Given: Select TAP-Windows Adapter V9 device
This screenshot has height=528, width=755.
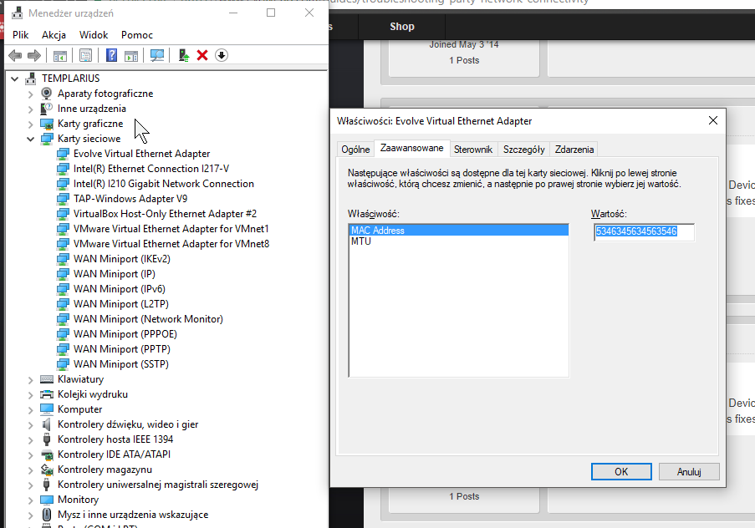Looking at the screenshot, I should 130,199.
